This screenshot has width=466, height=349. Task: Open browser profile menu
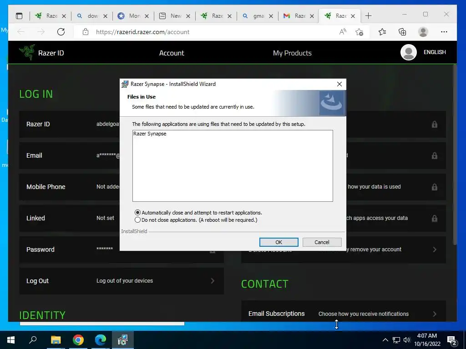tap(423, 32)
